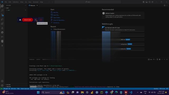This screenshot has height=95, width=169.
Task: Open the Extensions view
Action: (x=2, y=24)
